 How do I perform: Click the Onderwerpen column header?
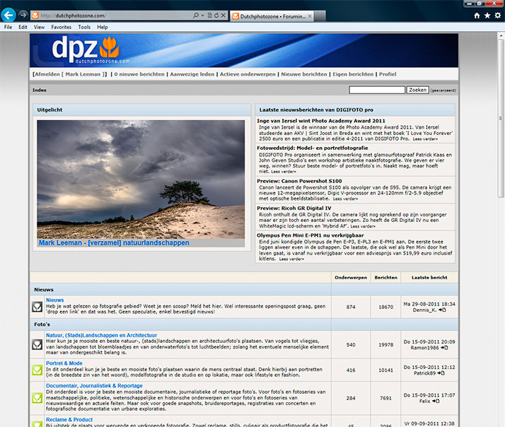point(351,277)
